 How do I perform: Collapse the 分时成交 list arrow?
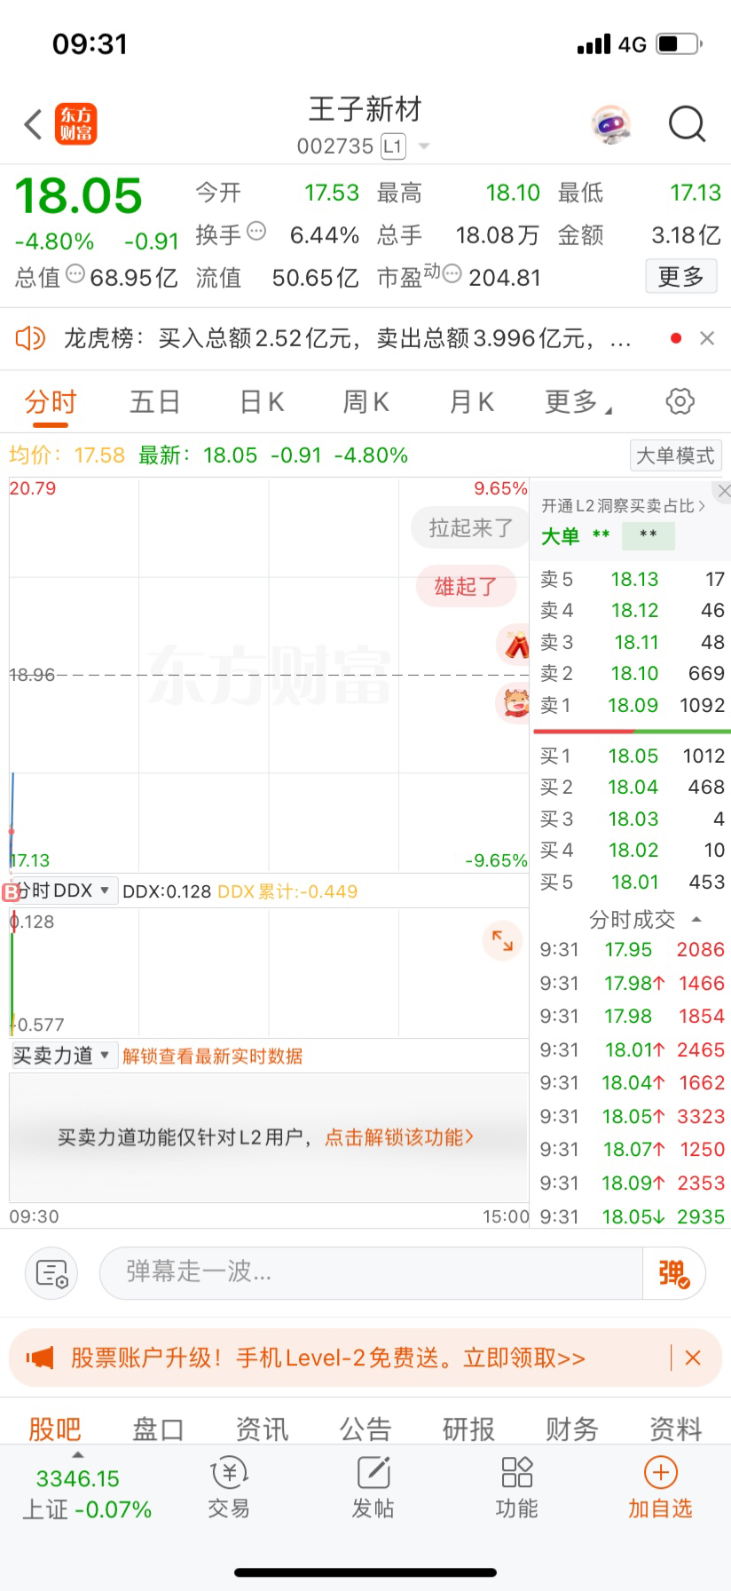(696, 920)
